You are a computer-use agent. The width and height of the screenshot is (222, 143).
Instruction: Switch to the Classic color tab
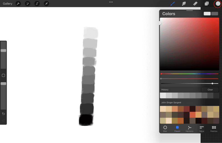pos(177,129)
